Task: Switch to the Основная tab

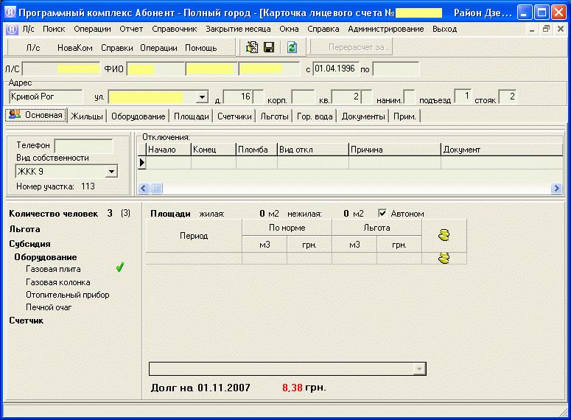Action: (36, 115)
